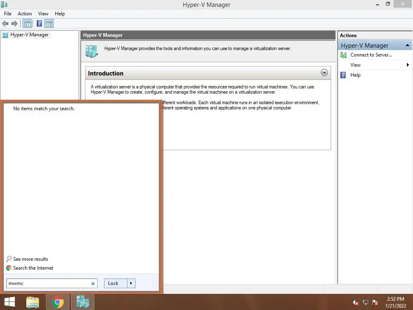Click the Action Center flag tray icon
413x310 pixels.
click(x=375, y=302)
